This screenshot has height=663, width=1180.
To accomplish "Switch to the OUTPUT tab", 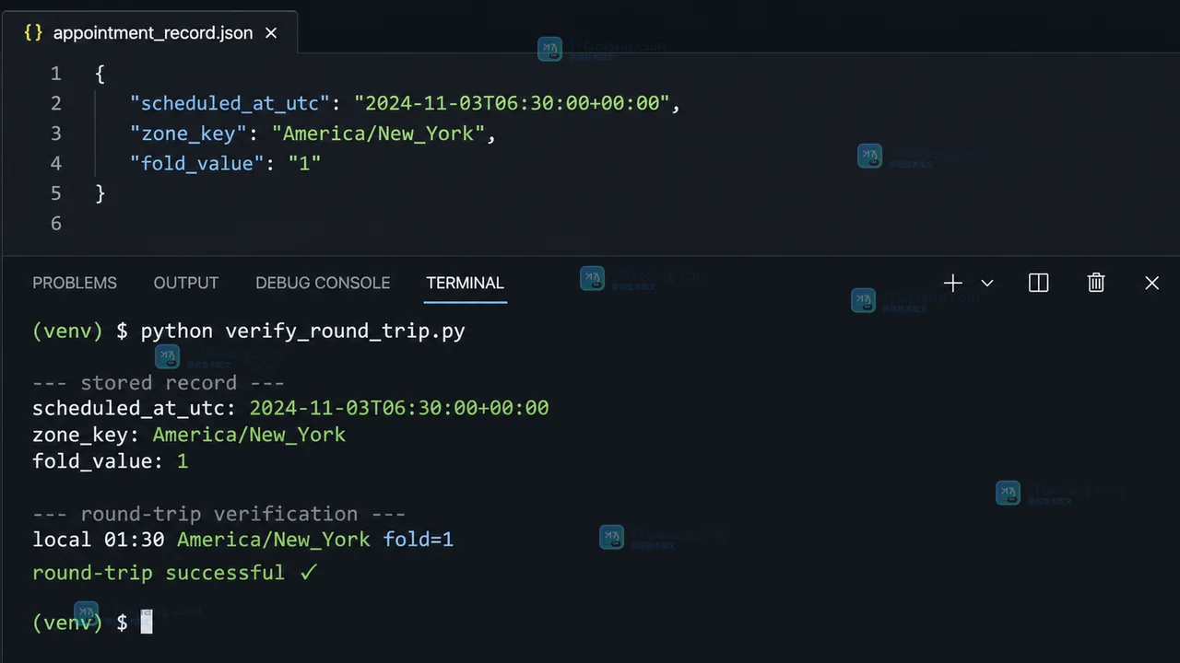I will pyautogui.click(x=186, y=283).
